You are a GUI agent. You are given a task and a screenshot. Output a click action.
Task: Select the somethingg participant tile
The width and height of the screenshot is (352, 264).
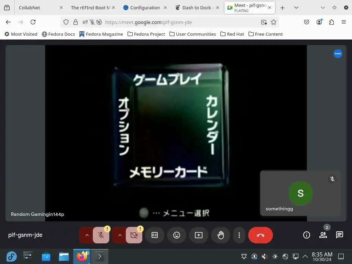(x=300, y=193)
